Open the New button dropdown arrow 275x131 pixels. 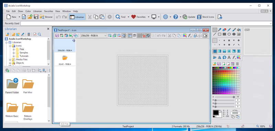coord(19,17)
